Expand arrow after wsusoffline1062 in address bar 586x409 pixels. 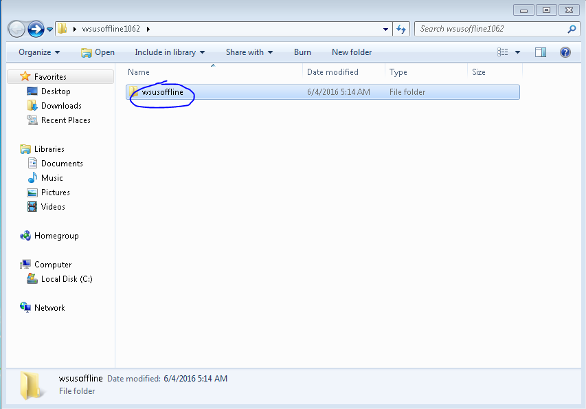(148, 29)
